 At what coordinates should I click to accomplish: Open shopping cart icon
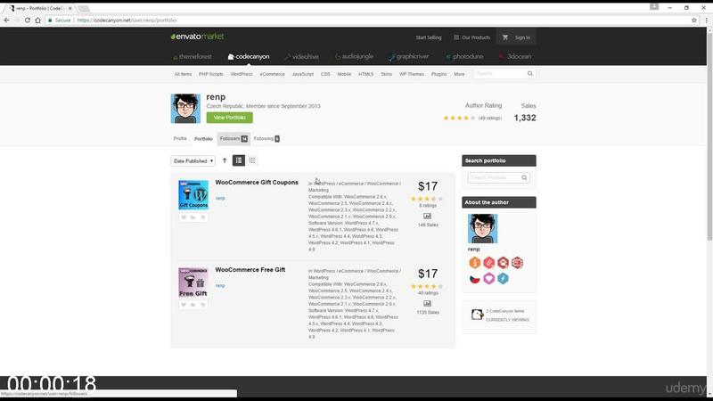505,37
